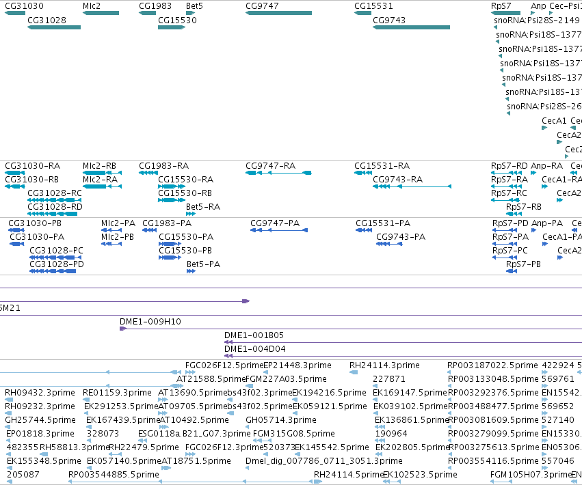
Task: Select the RpS7-RD transcript label
Action: (510, 166)
